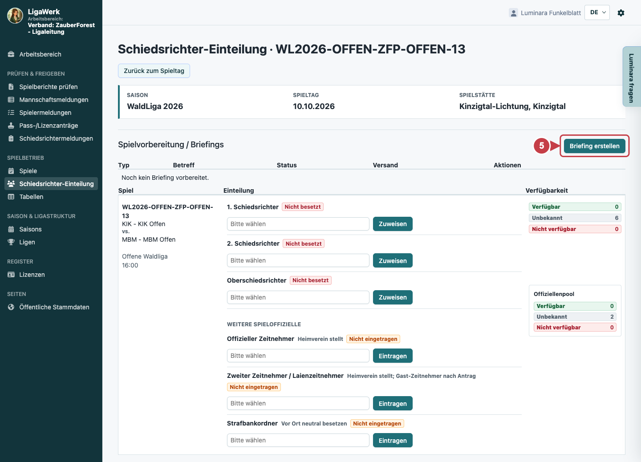This screenshot has height=462, width=641.
Task: Click the Lizenzen ID card icon
Action: pos(11,275)
